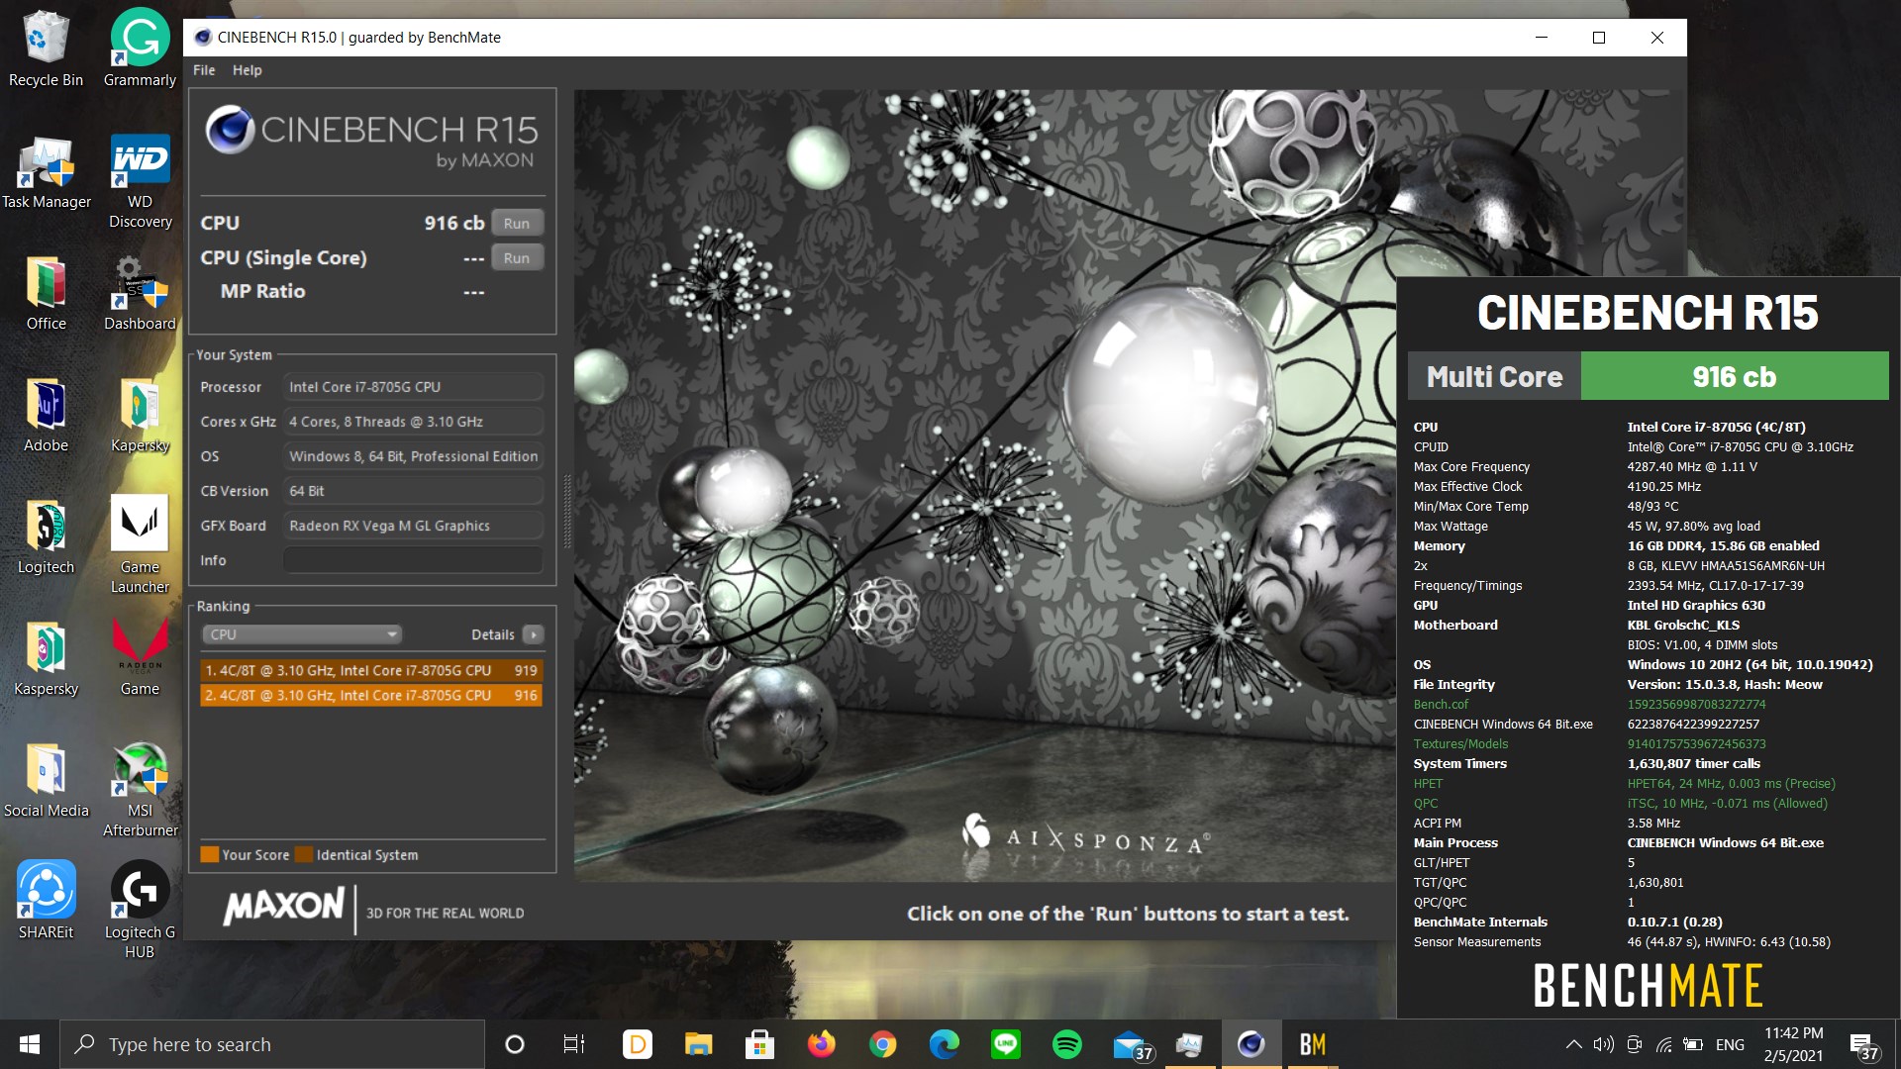
Task: Open the Ranking CPU dropdown
Action: pos(302,634)
